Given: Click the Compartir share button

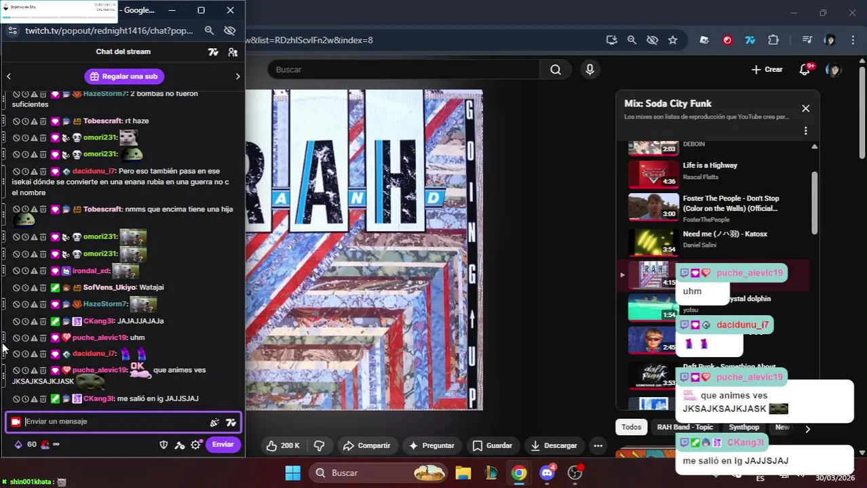Looking at the screenshot, I should [x=366, y=446].
